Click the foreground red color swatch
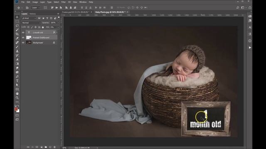The height and width of the screenshot is (149, 266). tap(16, 109)
